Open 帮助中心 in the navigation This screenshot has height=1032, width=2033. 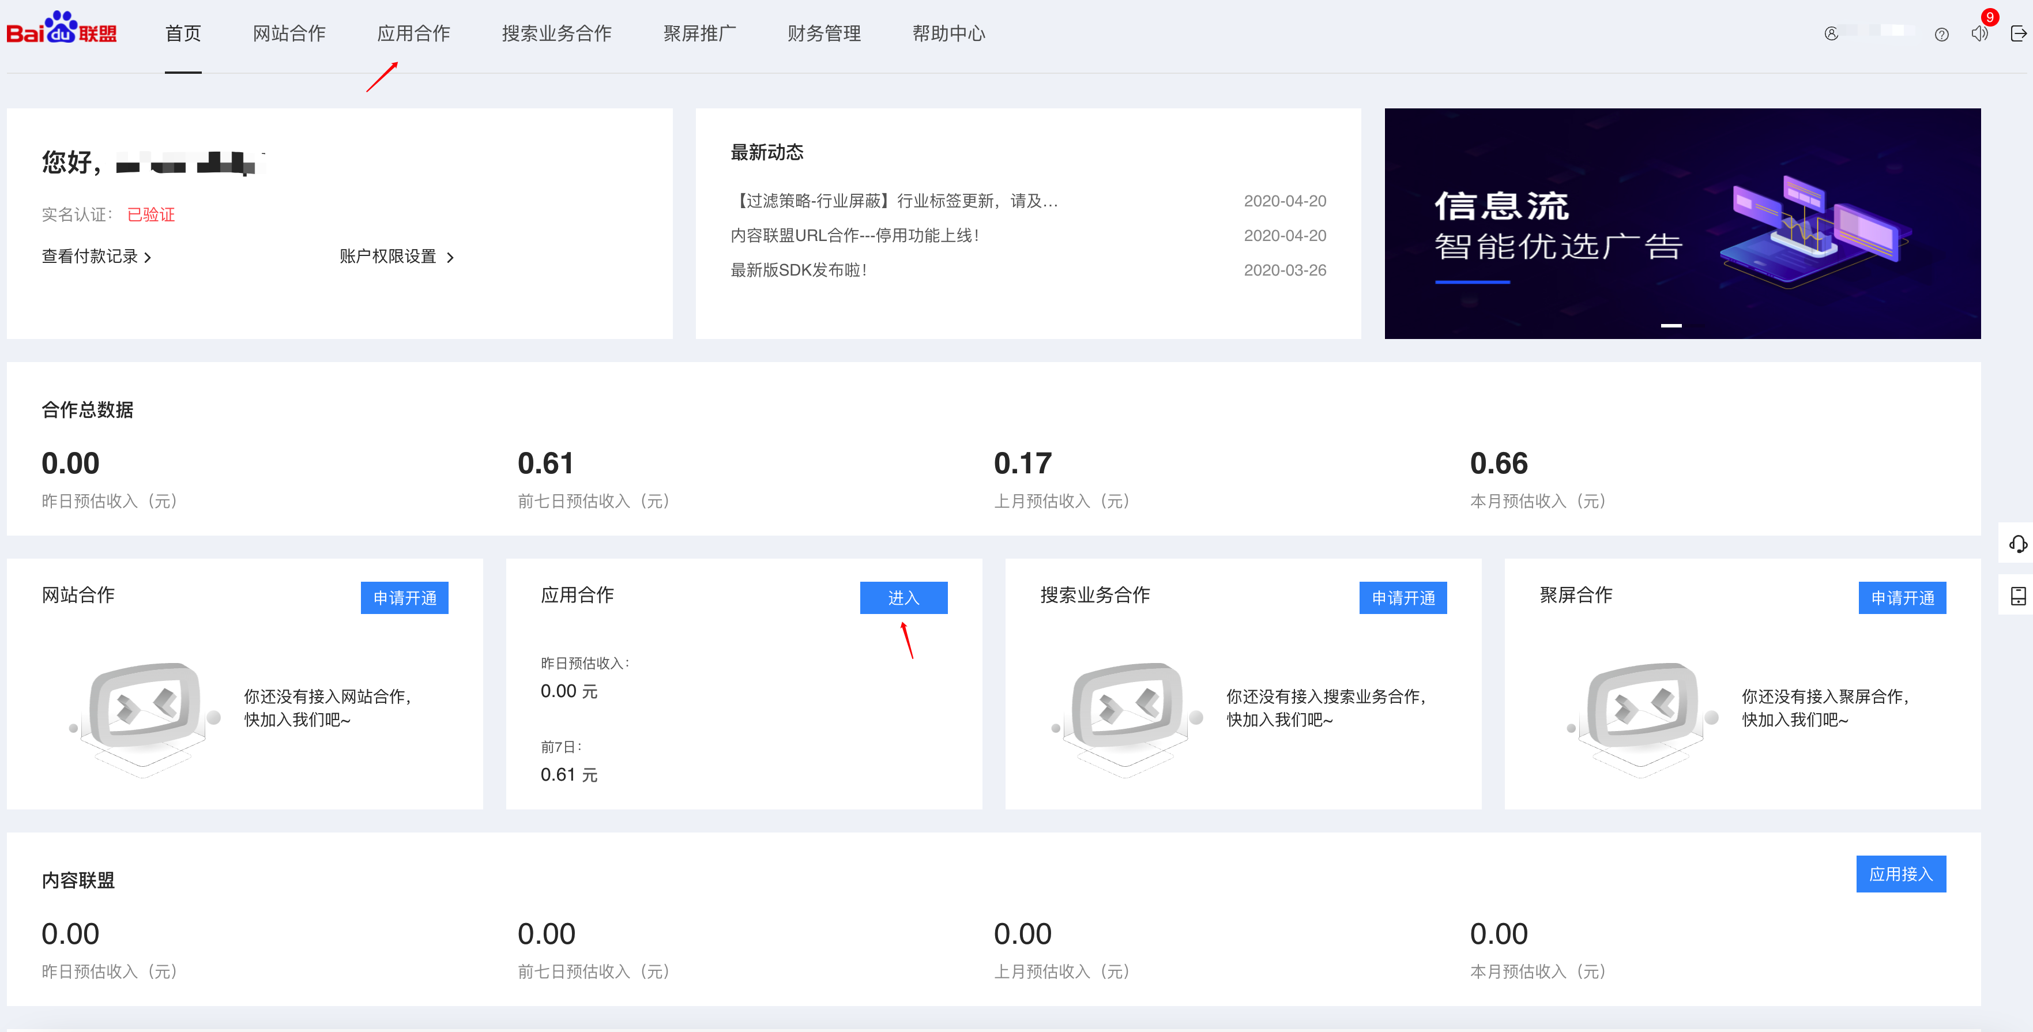tap(948, 33)
